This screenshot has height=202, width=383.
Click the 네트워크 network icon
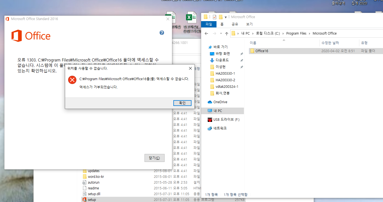[x=210, y=128]
